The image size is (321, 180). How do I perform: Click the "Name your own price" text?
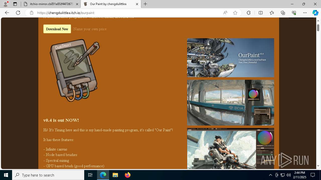pos(90,29)
